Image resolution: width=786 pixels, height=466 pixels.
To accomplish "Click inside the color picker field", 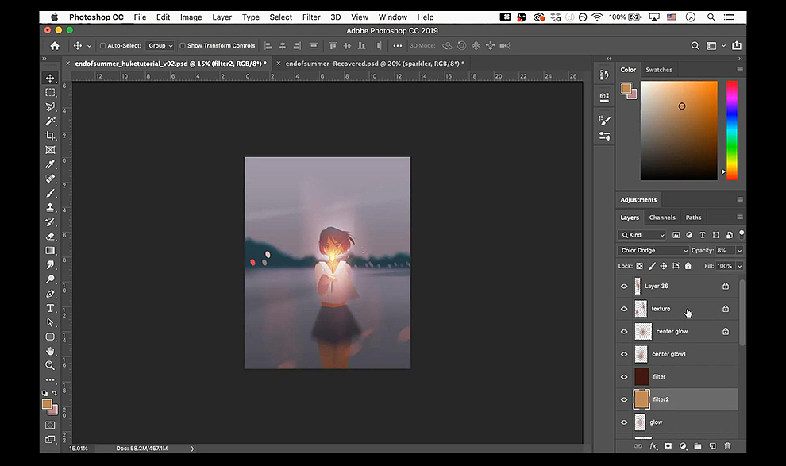I will coord(679,130).
